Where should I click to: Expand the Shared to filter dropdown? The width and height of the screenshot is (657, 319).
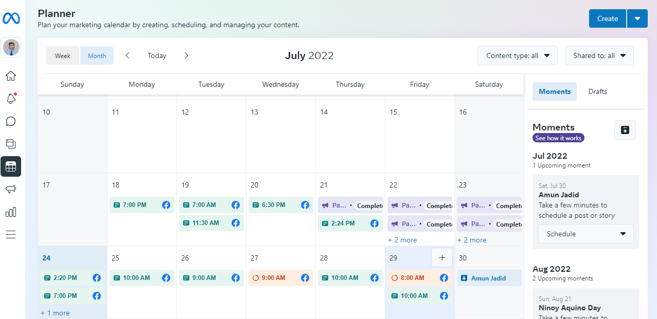[x=599, y=55]
